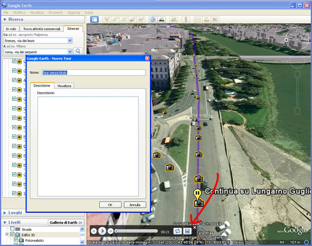The width and height of the screenshot is (312, 246).
Task: Open the Guida menu
Action: click(x=89, y=12)
